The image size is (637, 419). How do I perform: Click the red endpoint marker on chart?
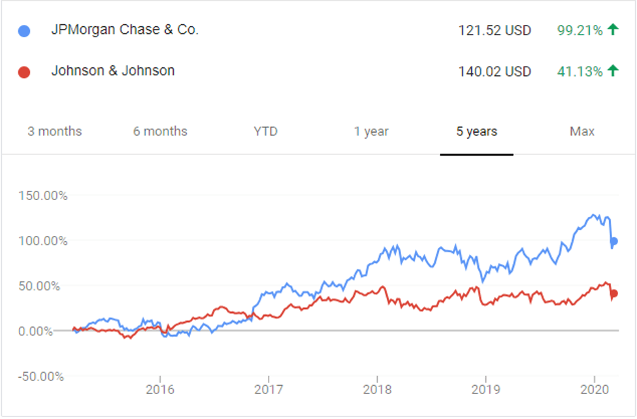(613, 293)
